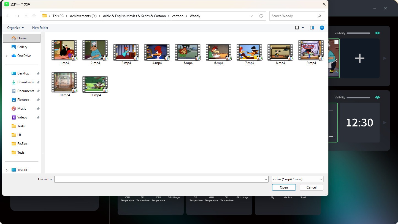Go back to the previous folder
The width and height of the screenshot is (398, 224).
point(8,16)
